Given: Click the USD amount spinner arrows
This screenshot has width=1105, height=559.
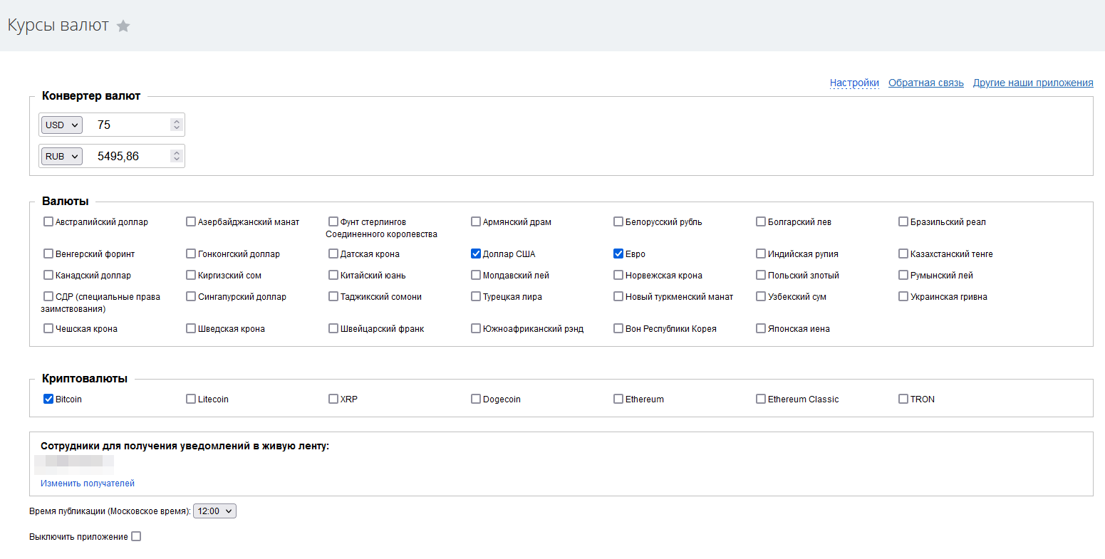Looking at the screenshot, I should point(177,125).
